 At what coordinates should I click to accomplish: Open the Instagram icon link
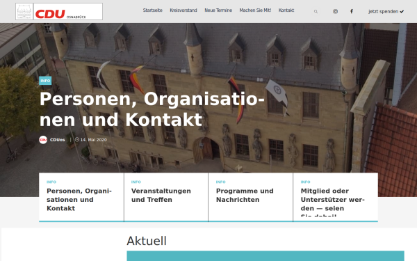coord(336,11)
